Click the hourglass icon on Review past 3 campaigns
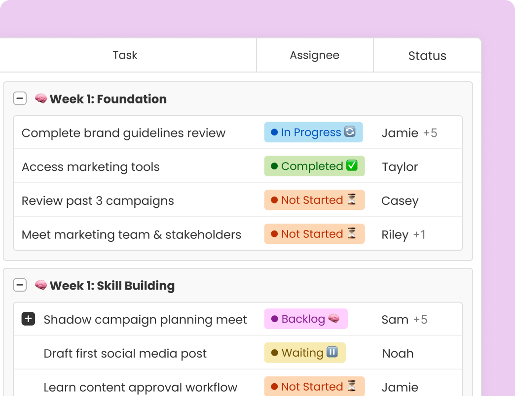Viewport: 515px width, 396px height. [x=352, y=200]
